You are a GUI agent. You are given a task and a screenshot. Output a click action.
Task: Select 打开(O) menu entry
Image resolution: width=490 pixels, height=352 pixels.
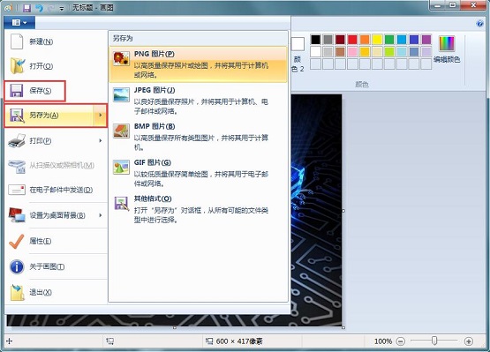(57, 65)
